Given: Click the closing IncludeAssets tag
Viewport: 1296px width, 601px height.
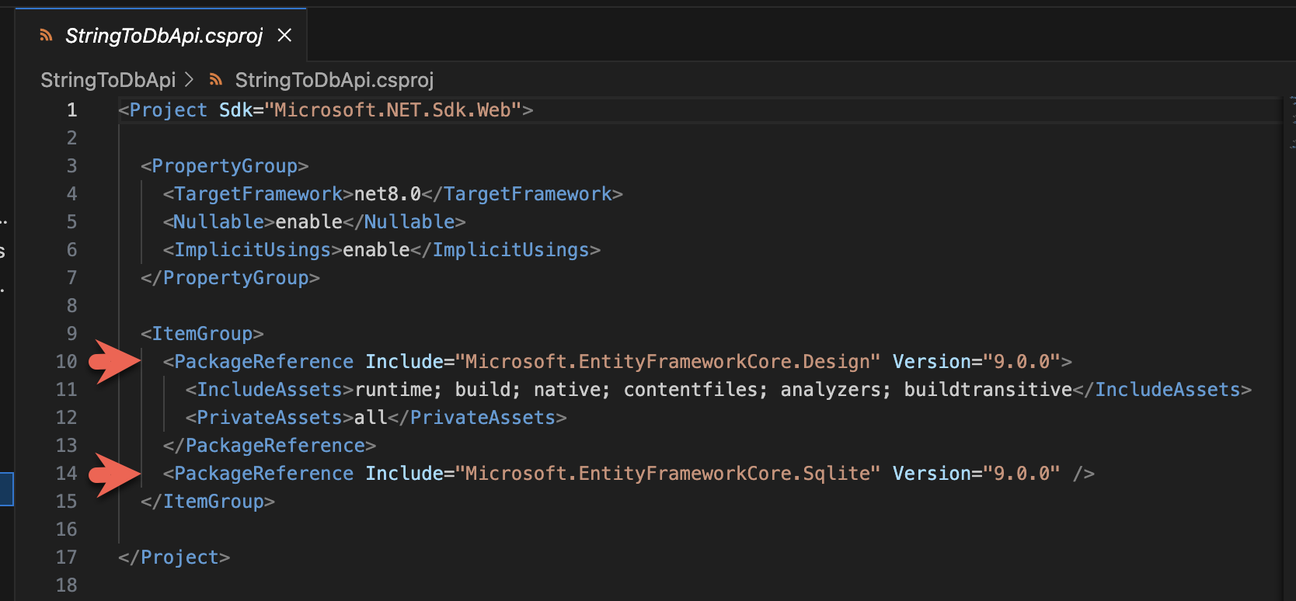Looking at the screenshot, I should coord(1162,390).
